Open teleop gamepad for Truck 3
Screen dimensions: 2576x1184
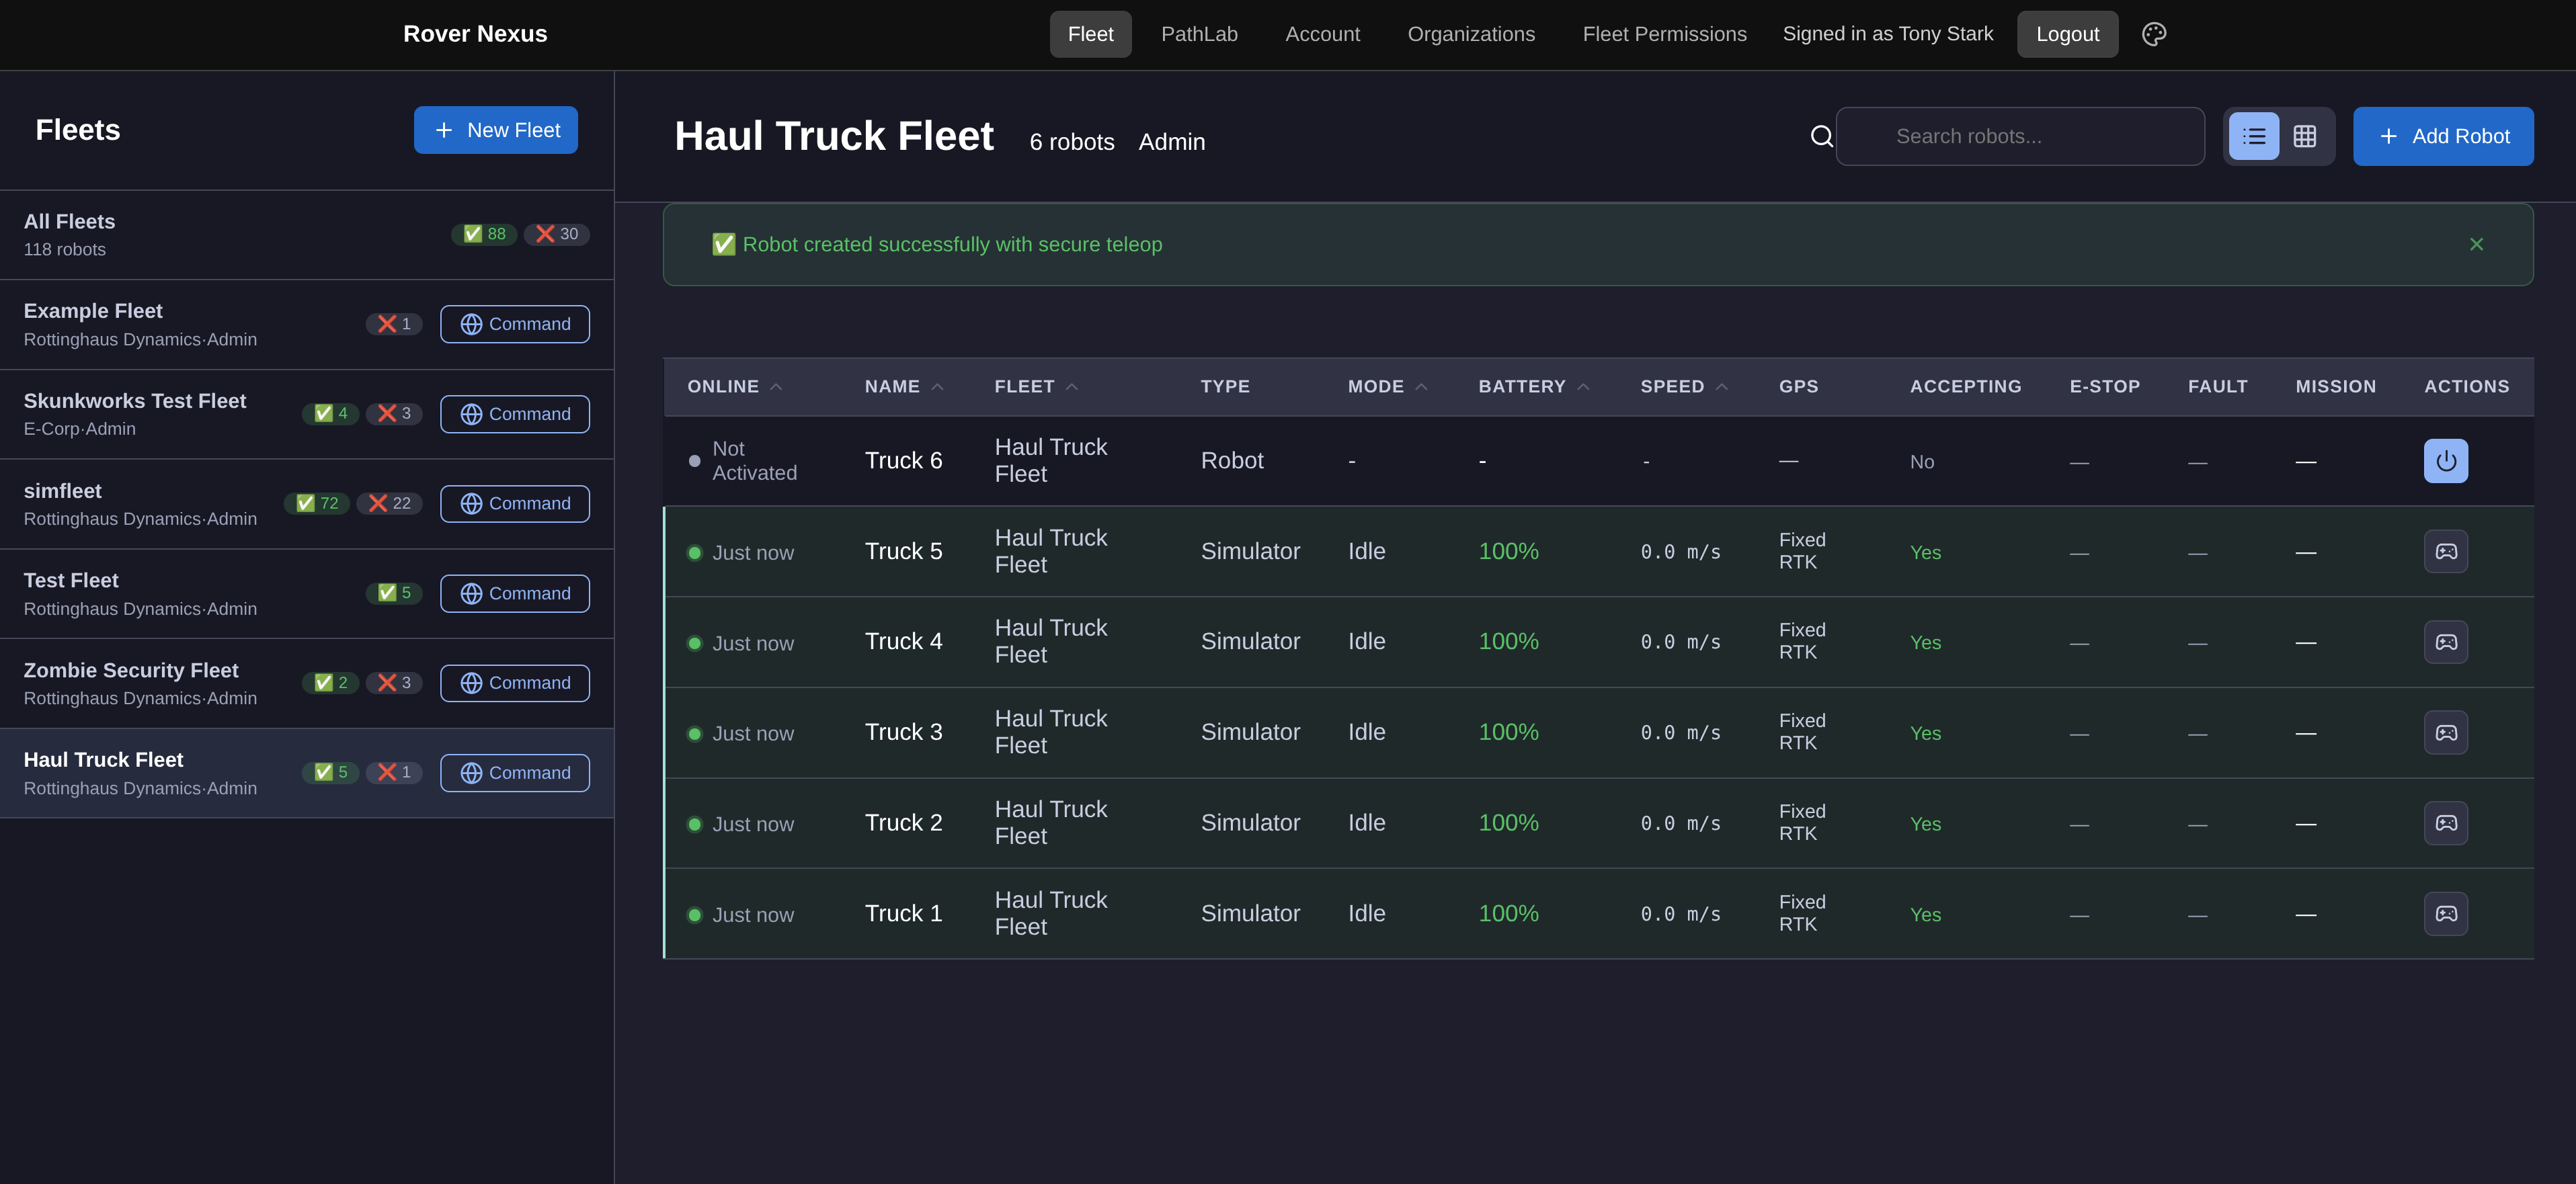coord(2445,733)
